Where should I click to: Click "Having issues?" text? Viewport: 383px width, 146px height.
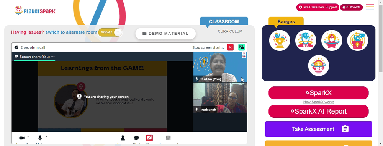[x=28, y=32]
